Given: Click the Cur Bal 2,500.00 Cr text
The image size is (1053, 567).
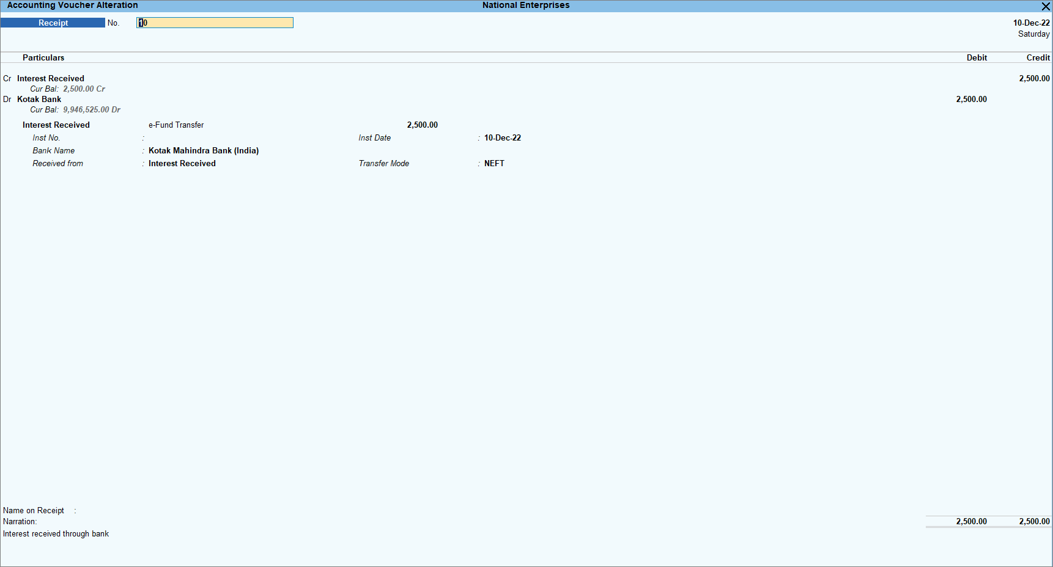Looking at the screenshot, I should click(x=67, y=89).
